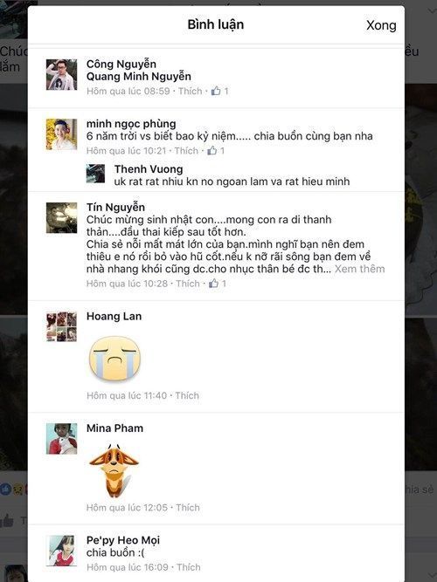Open minh ngọc phùng's avatar
The height and width of the screenshot is (582, 437).
[61, 134]
